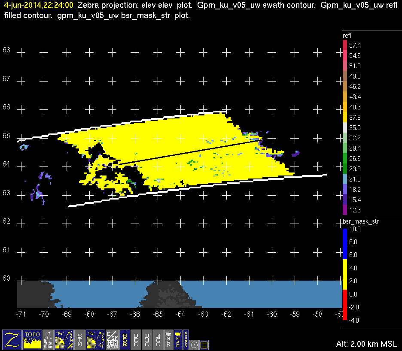Enable the DWC layer

[147, 339]
